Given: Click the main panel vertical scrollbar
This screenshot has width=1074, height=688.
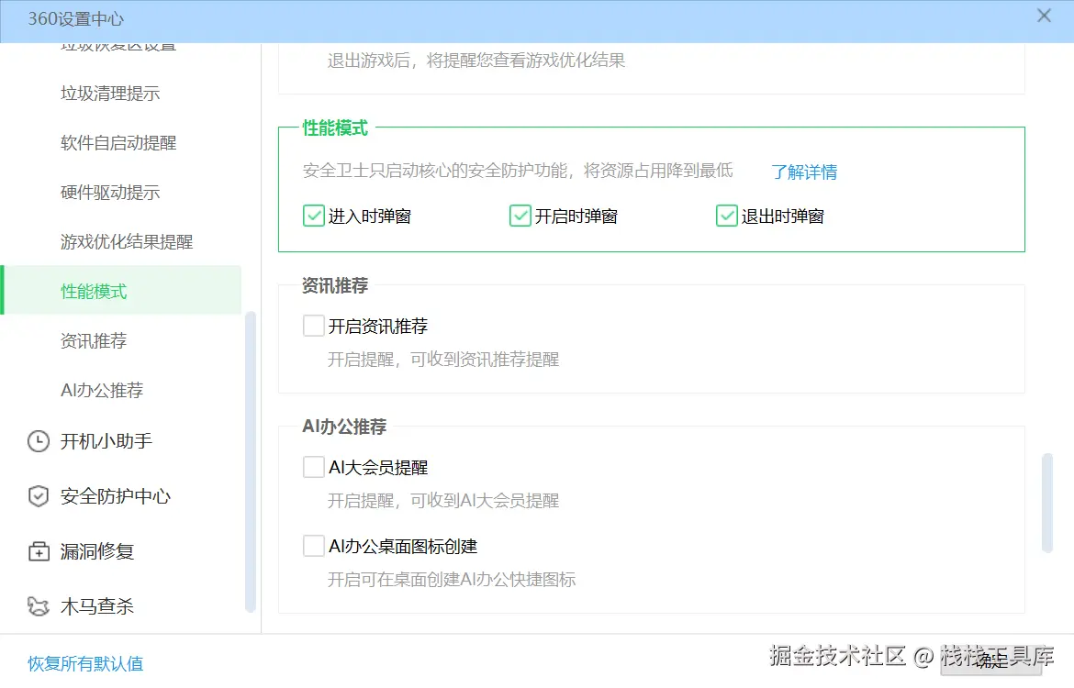Looking at the screenshot, I should pyautogui.click(x=1046, y=503).
